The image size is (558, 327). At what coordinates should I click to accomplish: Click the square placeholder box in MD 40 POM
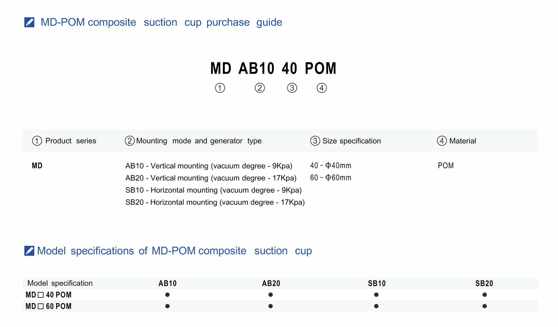pos(41,295)
